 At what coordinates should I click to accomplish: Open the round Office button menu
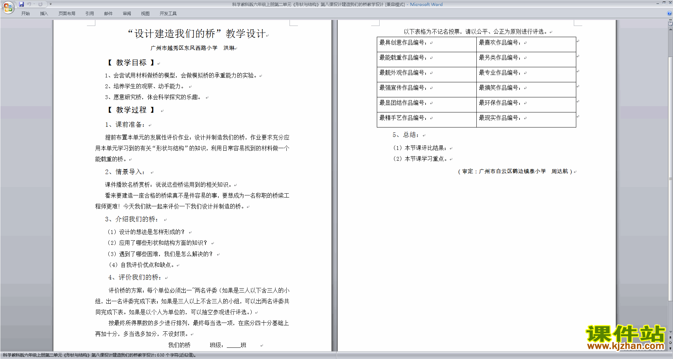click(8, 7)
